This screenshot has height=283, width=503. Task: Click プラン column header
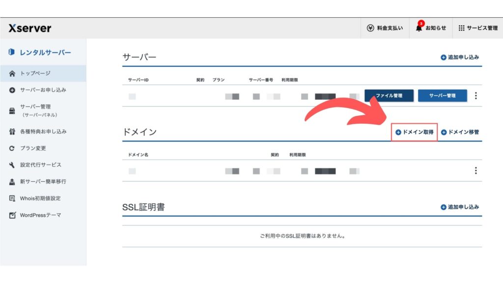(219, 80)
